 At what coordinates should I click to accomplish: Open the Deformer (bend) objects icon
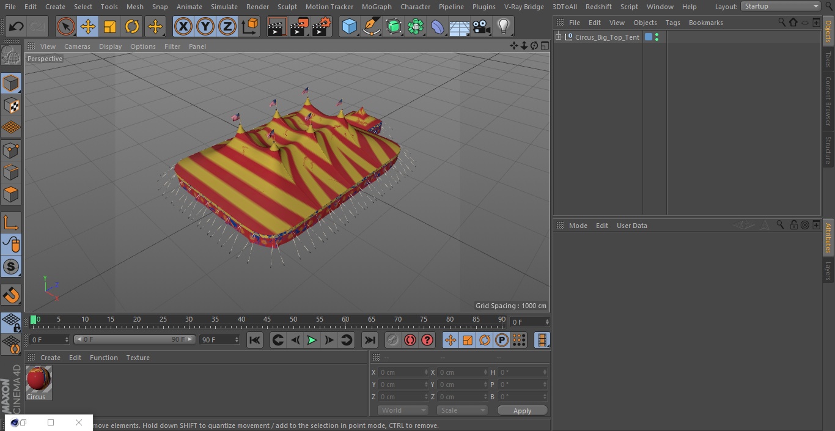[438, 27]
